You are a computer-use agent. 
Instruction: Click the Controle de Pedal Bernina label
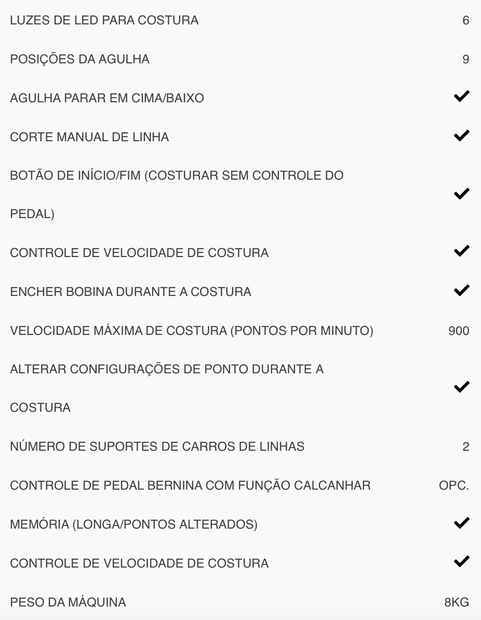190,486
